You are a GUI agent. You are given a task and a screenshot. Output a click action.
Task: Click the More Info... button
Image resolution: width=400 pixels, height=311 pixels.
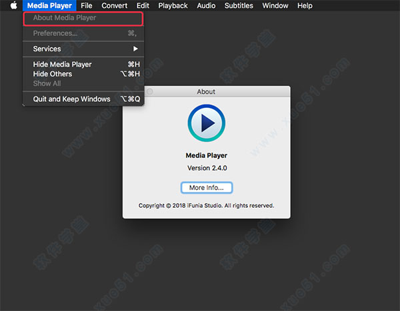207,188
